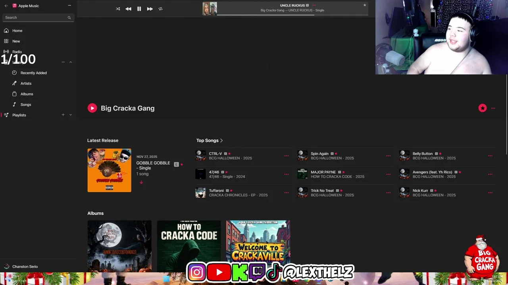Open more options for MAJOR PAYNE
Viewport: 508px width, 285px height.
click(388, 174)
